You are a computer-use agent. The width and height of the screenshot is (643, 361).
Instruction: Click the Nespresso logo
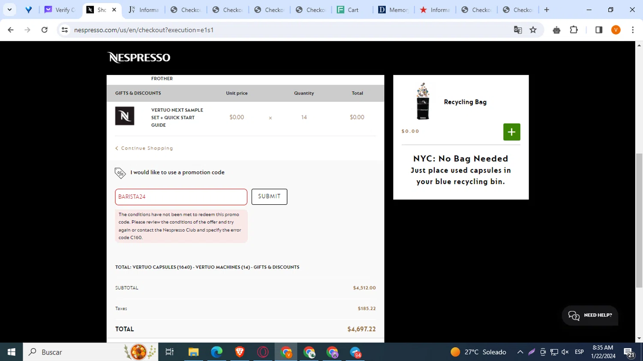[138, 57]
